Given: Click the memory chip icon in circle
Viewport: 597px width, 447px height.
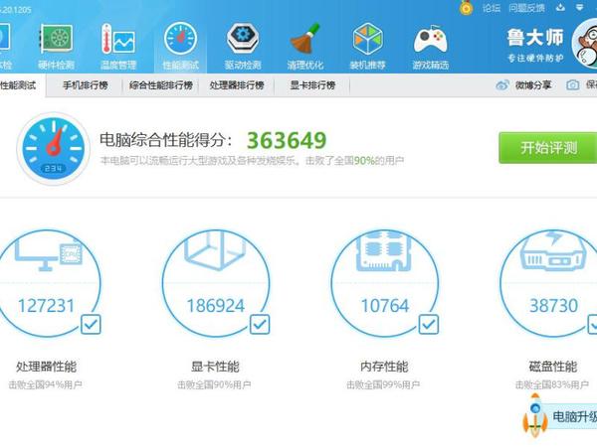Looking at the screenshot, I should point(384,251).
